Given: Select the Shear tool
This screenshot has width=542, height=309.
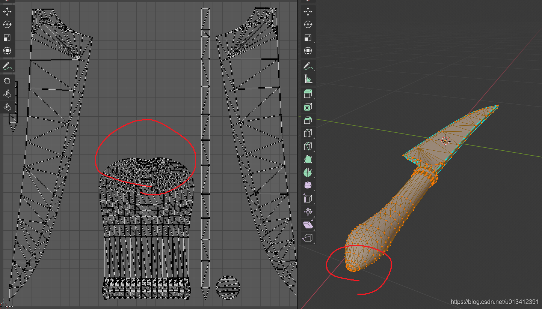Looking at the screenshot, I should 308,225.
